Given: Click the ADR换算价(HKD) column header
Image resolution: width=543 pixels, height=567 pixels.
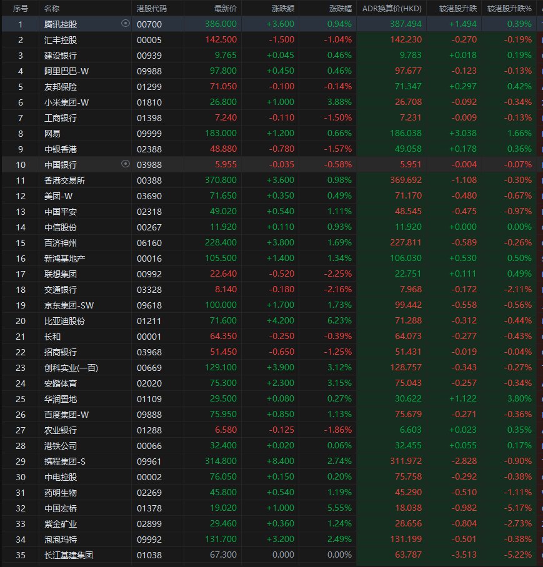Looking at the screenshot, I should point(392,8).
